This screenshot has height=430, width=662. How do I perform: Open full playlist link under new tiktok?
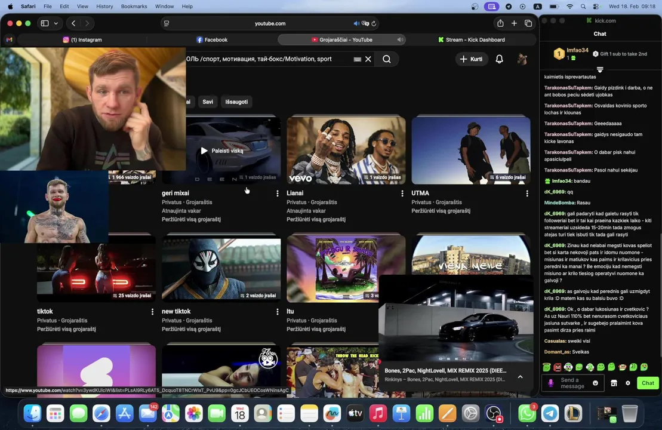point(191,329)
